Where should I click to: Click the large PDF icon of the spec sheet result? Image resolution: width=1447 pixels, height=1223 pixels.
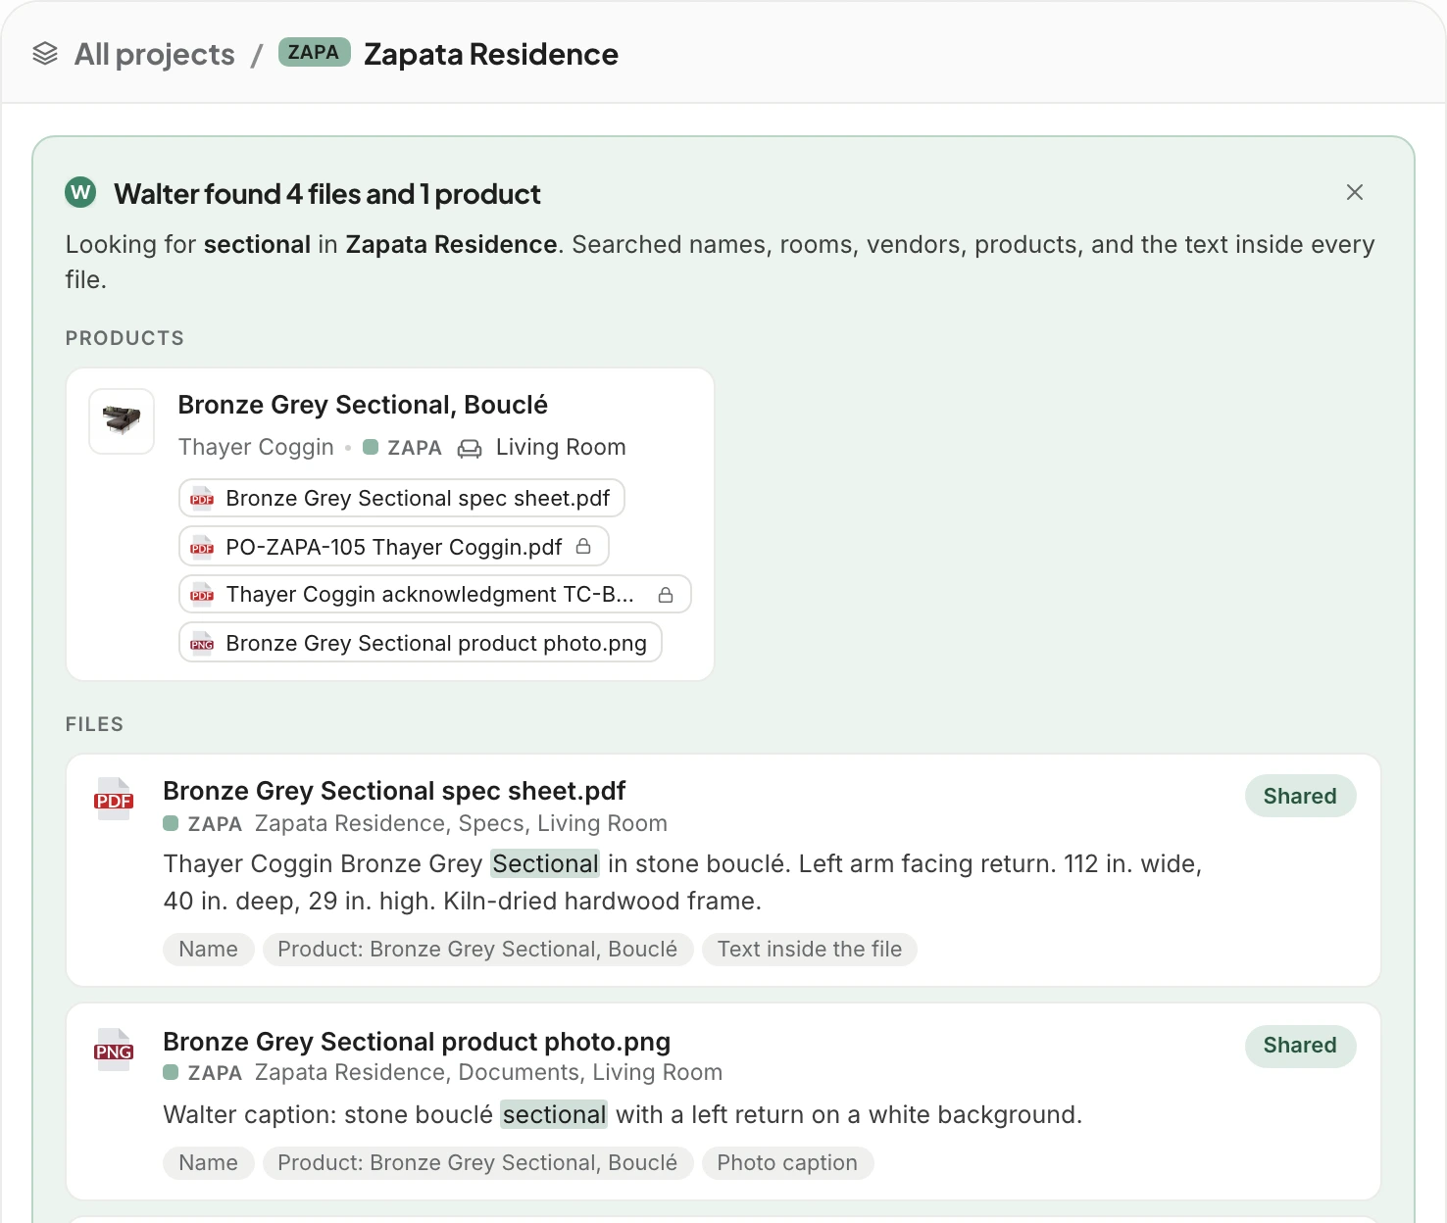click(x=114, y=800)
